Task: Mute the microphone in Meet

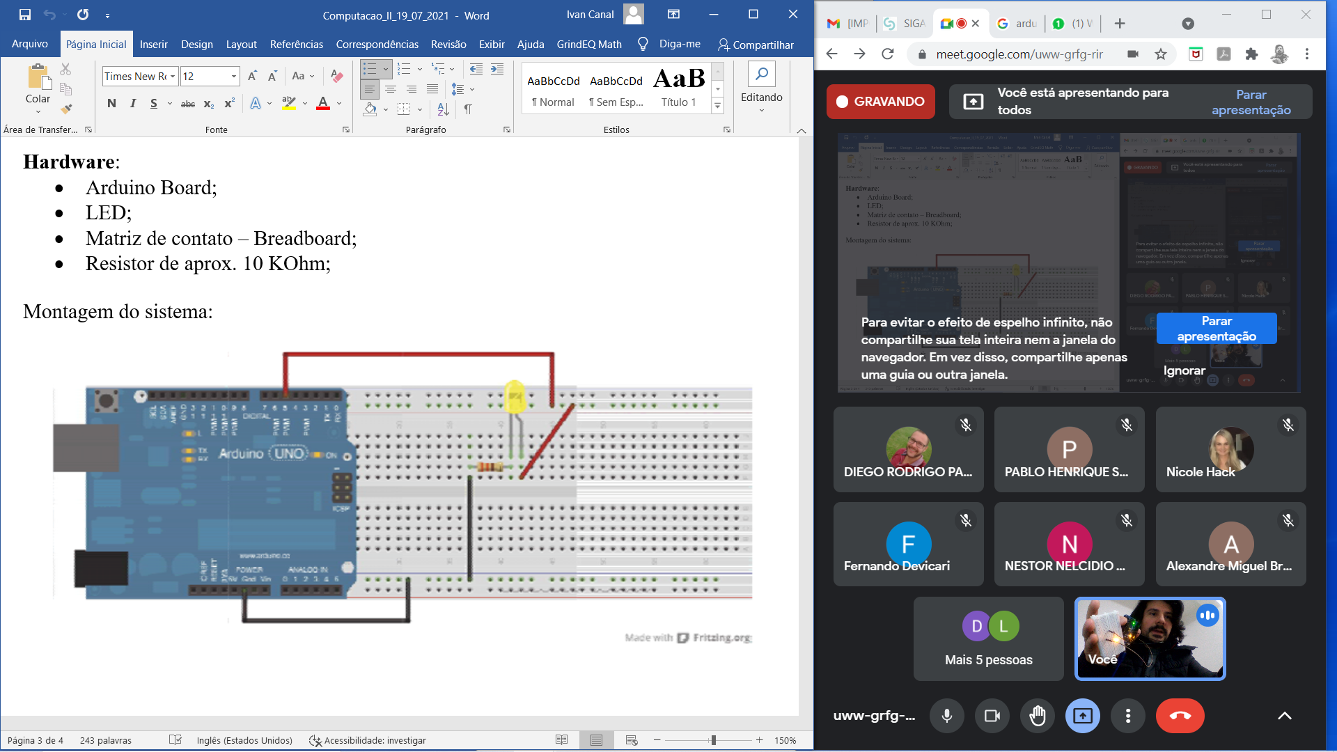Action: pyautogui.click(x=947, y=716)
